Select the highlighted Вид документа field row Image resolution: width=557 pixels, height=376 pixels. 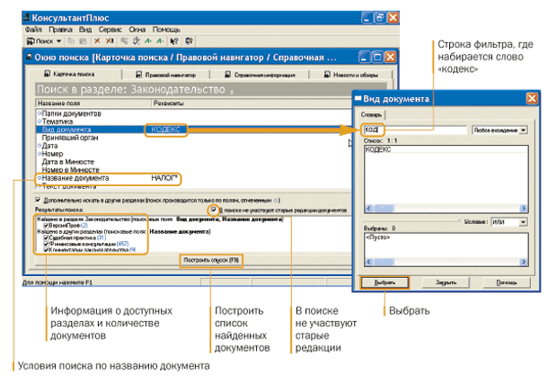coord(193,130)
